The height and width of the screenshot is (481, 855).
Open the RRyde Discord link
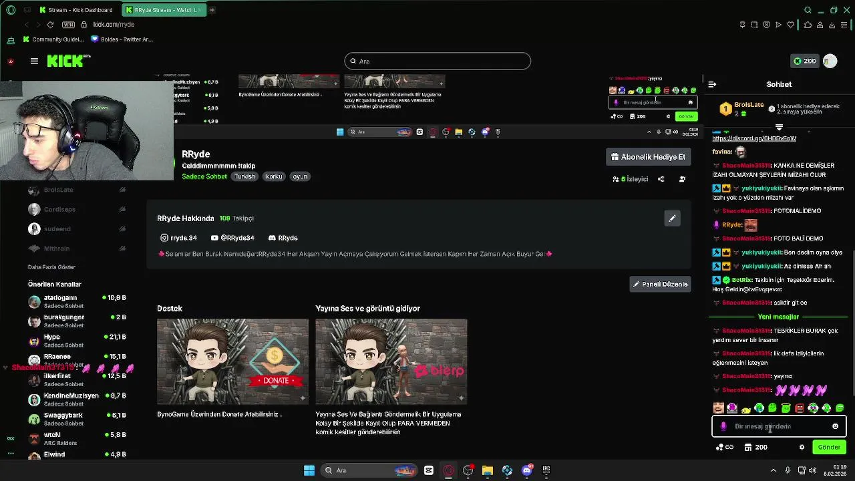click(x=283, y=238)
